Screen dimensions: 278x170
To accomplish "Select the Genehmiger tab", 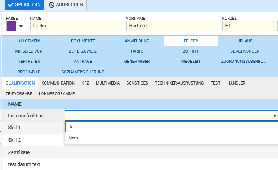I will tap(137, 62).
